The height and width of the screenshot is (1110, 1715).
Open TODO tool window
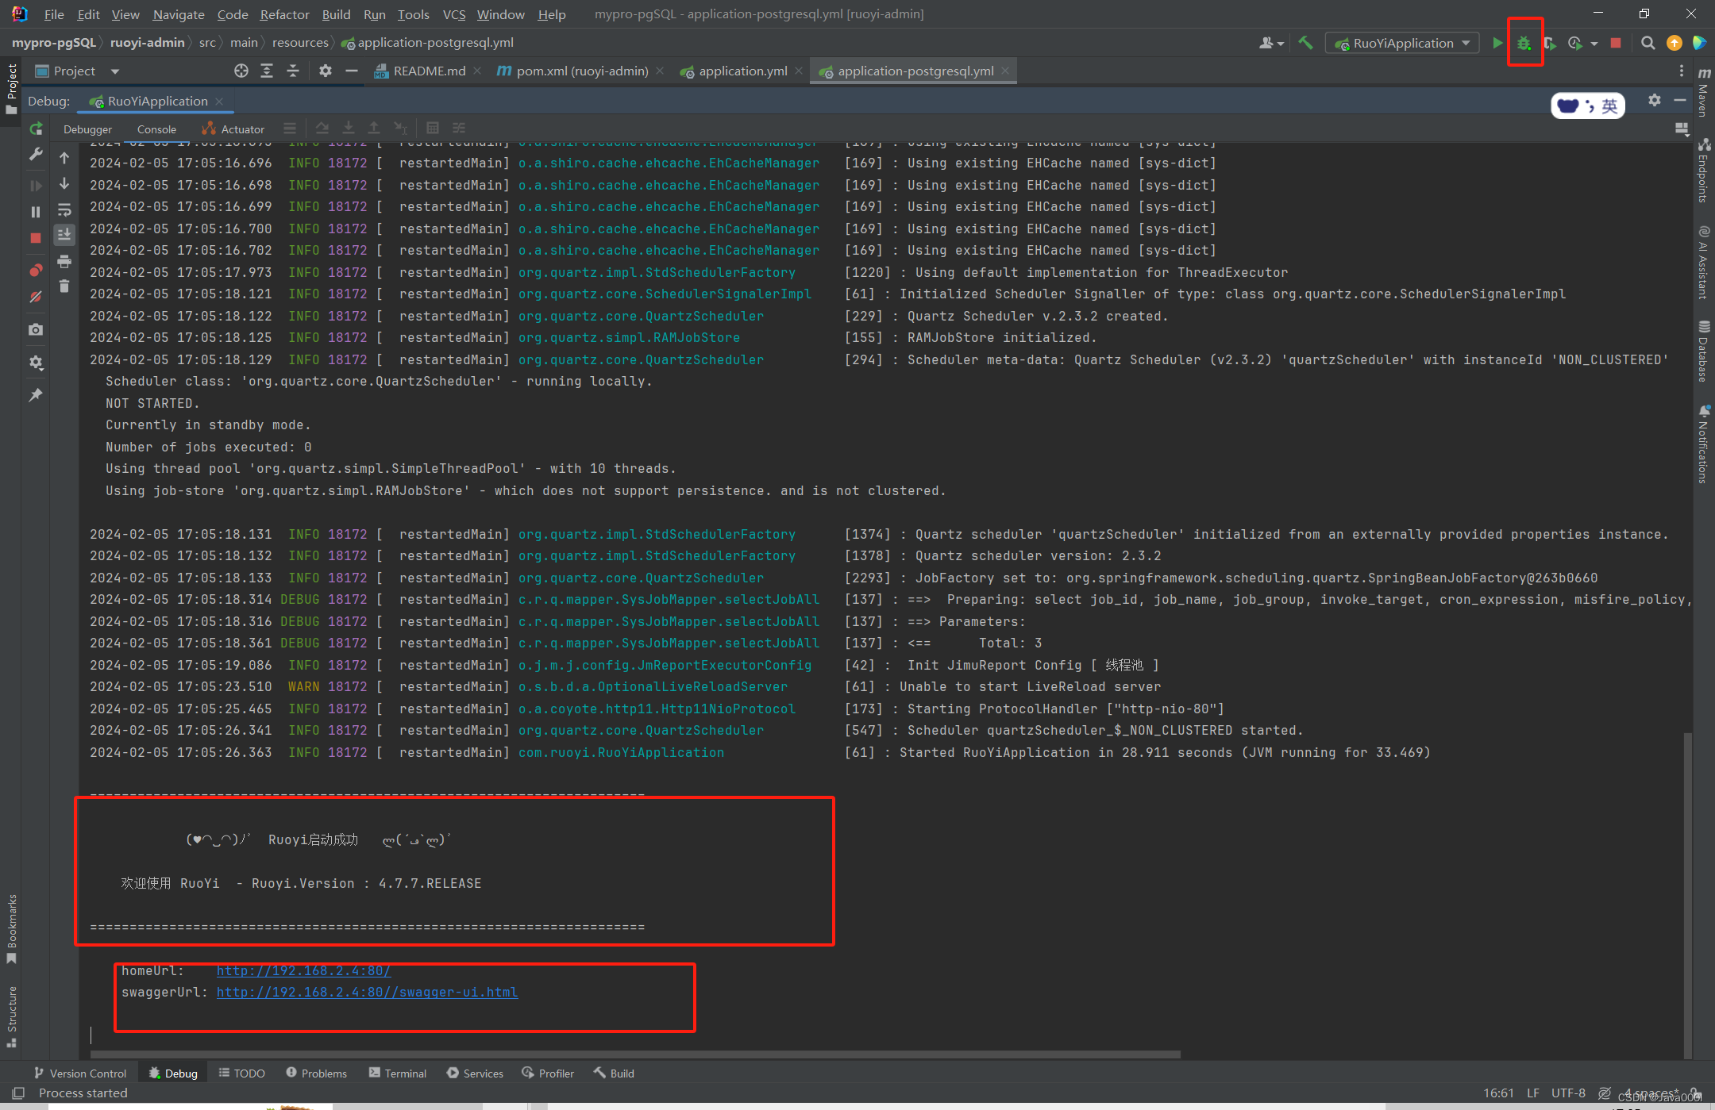242,1073
